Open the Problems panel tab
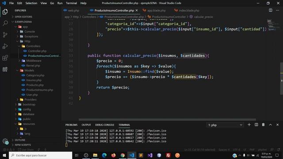The image size is (283, 159). (71, 125)
